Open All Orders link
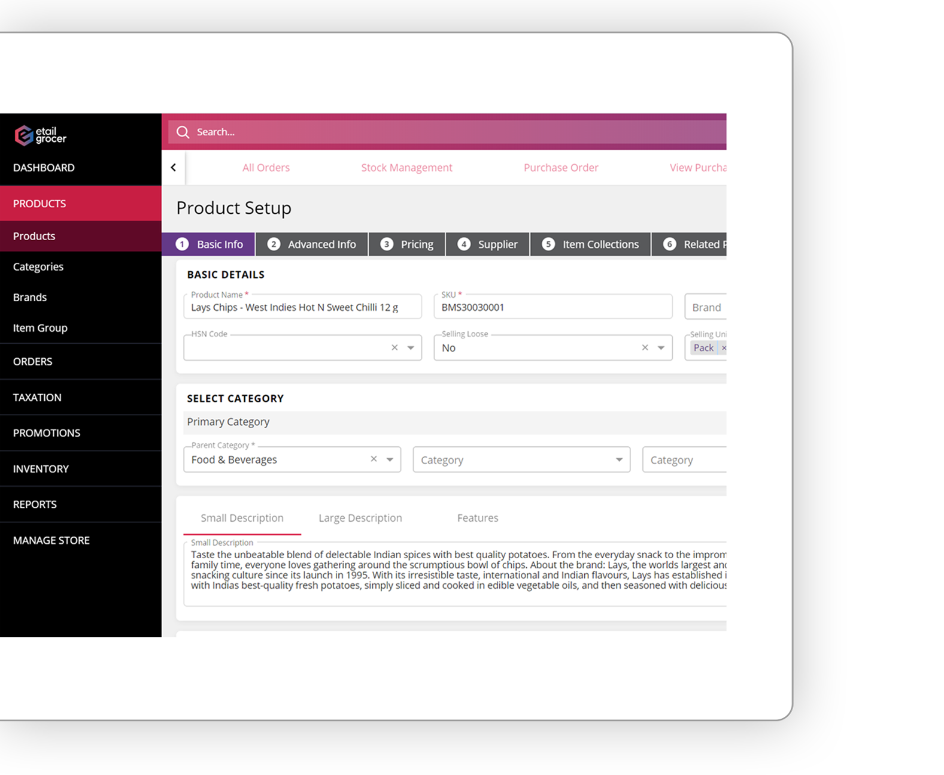This screenshot has width=944, height=775. pos(266,168)
